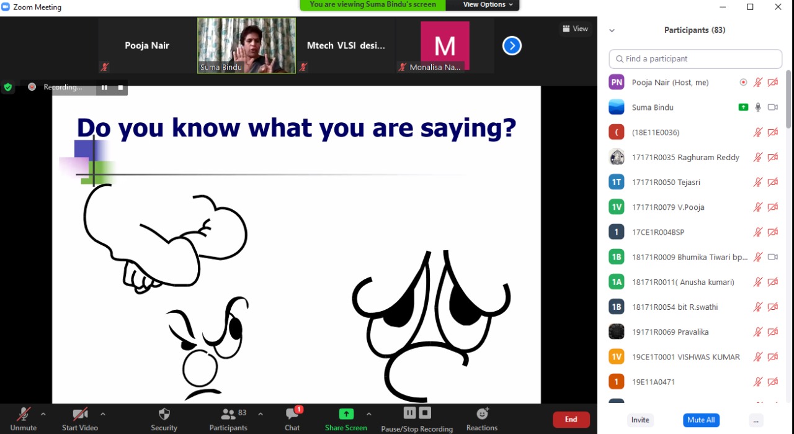Viewport: 794px width, 434px height.
Task: Open the Chat panel icon
Action: [x=292, y=414]
